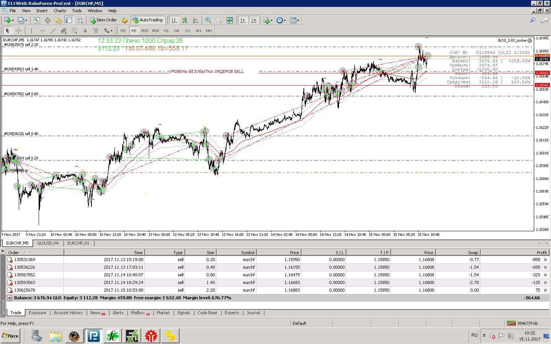Toggle the M15 timeframe button

click(x=145, y=31)
